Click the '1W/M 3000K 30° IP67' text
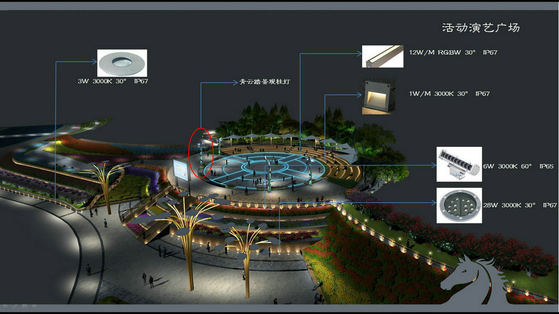Image resolution: width=559 pixels, height=314 pixels. coord(449,93)
